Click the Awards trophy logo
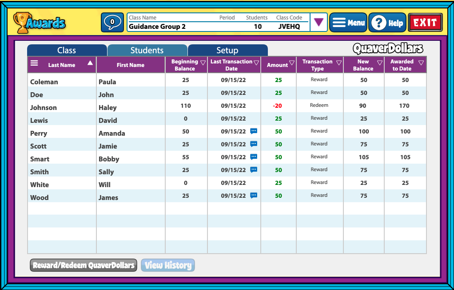Viewport: 454px width, 290px height. point(40,23)
